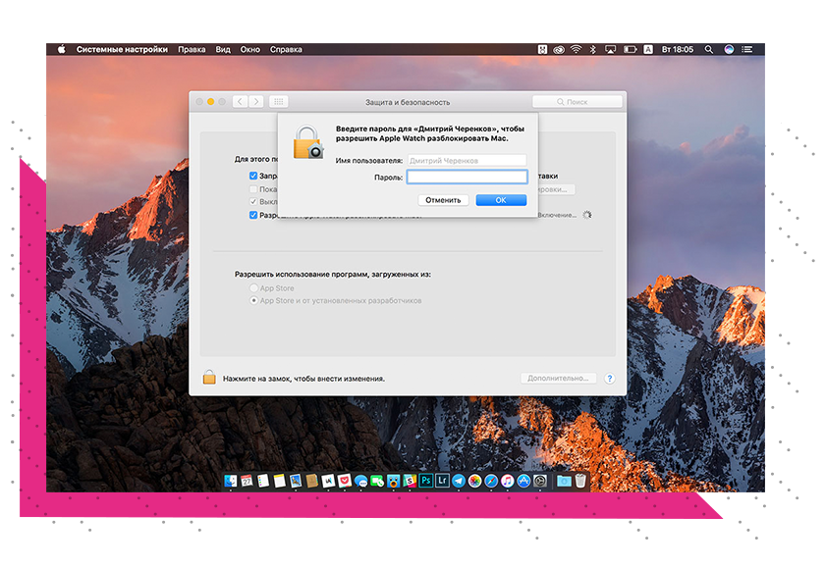The width and height of the screenshot is (825, 566).
Task: Open Telegram in the dock
Action: click(459, 481)
